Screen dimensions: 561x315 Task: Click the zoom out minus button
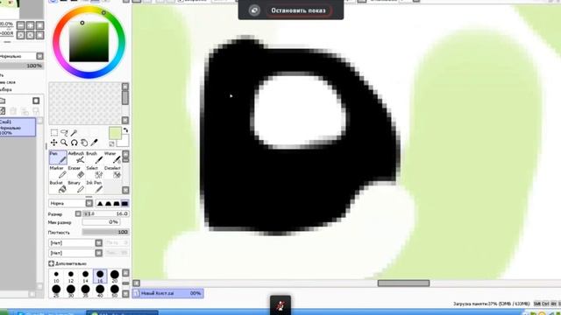pyautogui.click(x=21, y=25)
